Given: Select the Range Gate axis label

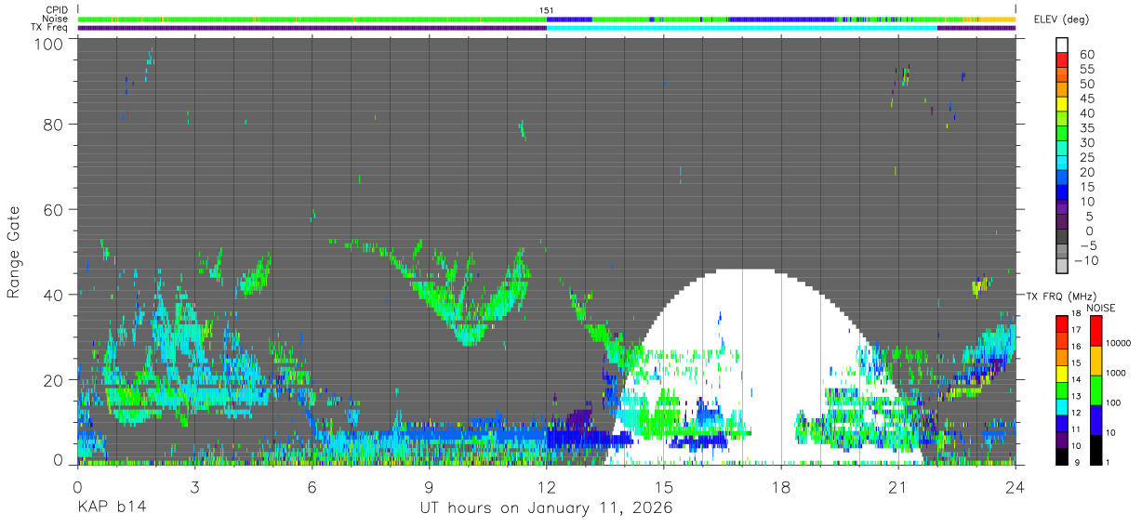Looking at the screenshot, I should point(14,252).
